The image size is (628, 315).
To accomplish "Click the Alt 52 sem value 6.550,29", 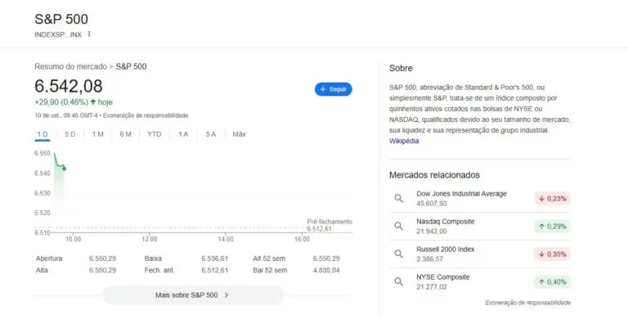I will [326, 259].
